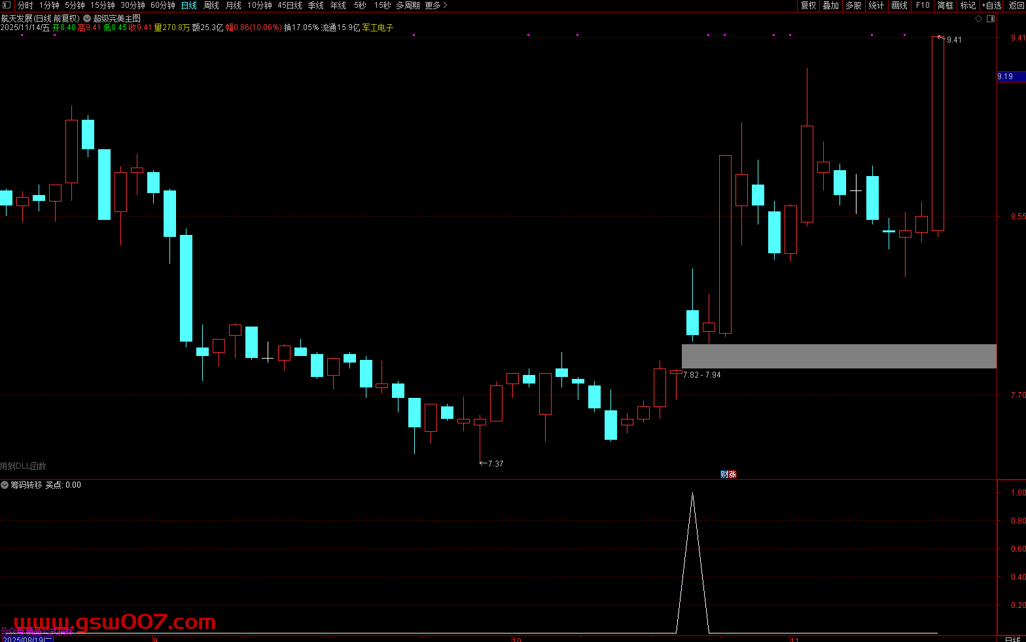
Task: Expand the 筹码转移 indicator dropdown arrow
Action: pyautogui.click(x=5, y=485)
